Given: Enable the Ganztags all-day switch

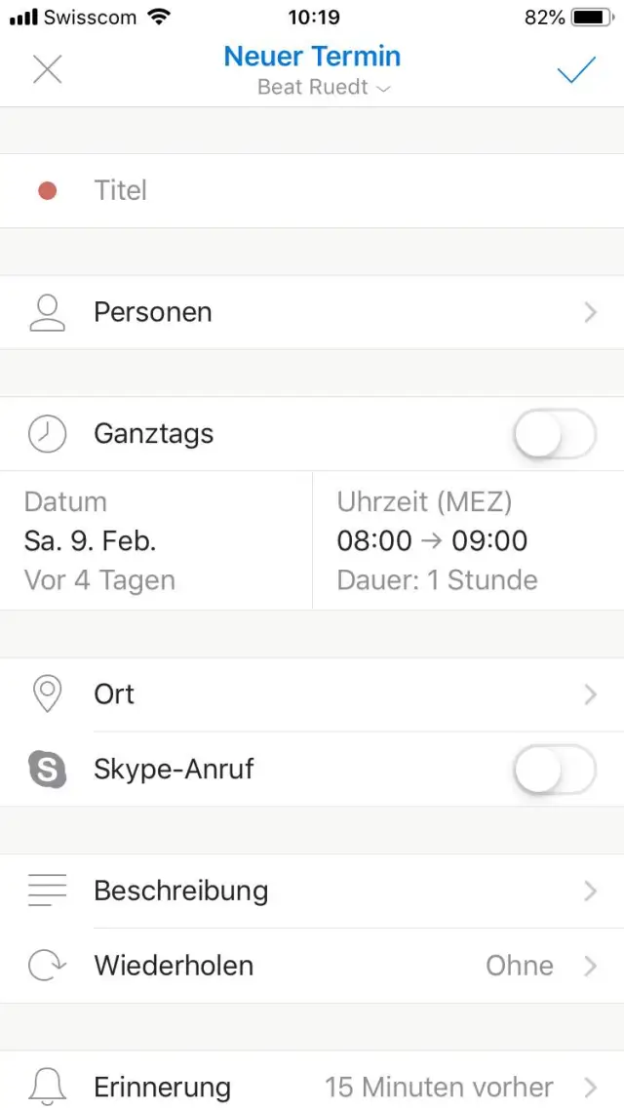Looking at the screenshot, I should pyautogui.click(x=554, y=434).
